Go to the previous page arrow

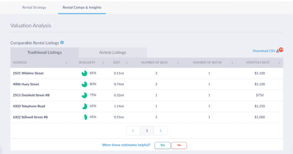(x=133, y=131)
